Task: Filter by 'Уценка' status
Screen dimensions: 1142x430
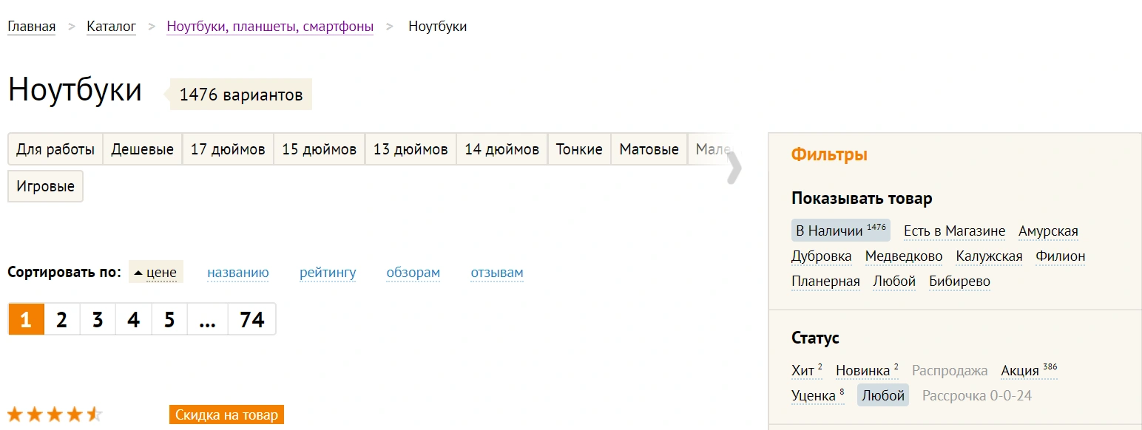Action: pos(813,396)
